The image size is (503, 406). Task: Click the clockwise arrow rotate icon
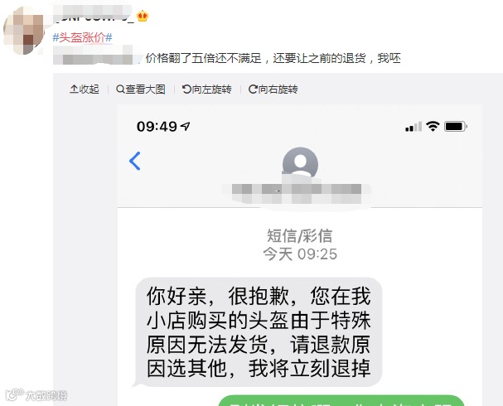point(253,89)
